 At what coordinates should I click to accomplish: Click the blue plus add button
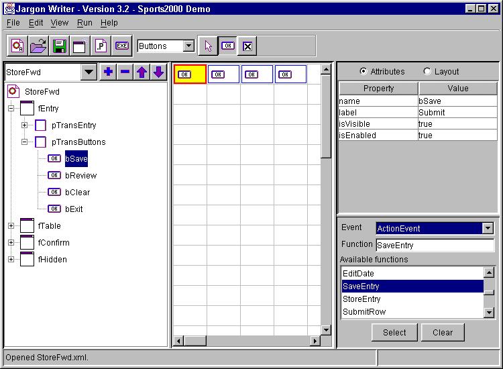[x=108, y=72]
